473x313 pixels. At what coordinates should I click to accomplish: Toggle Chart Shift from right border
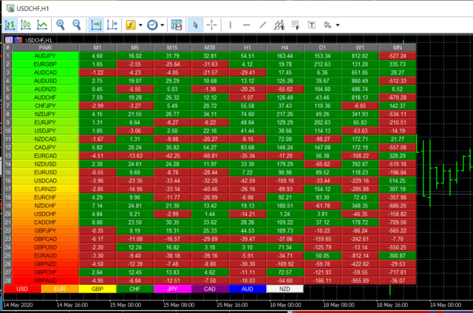pyautogui.click(x=112, y=25)
